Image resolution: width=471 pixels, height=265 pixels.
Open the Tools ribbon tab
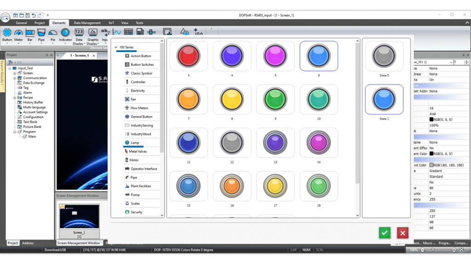point(139,23)
